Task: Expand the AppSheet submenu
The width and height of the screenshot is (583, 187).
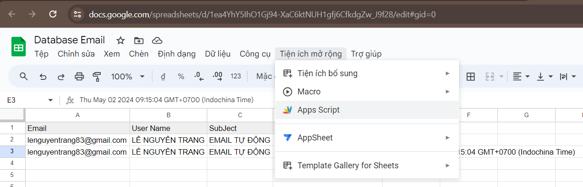Action: coord(367,137)
